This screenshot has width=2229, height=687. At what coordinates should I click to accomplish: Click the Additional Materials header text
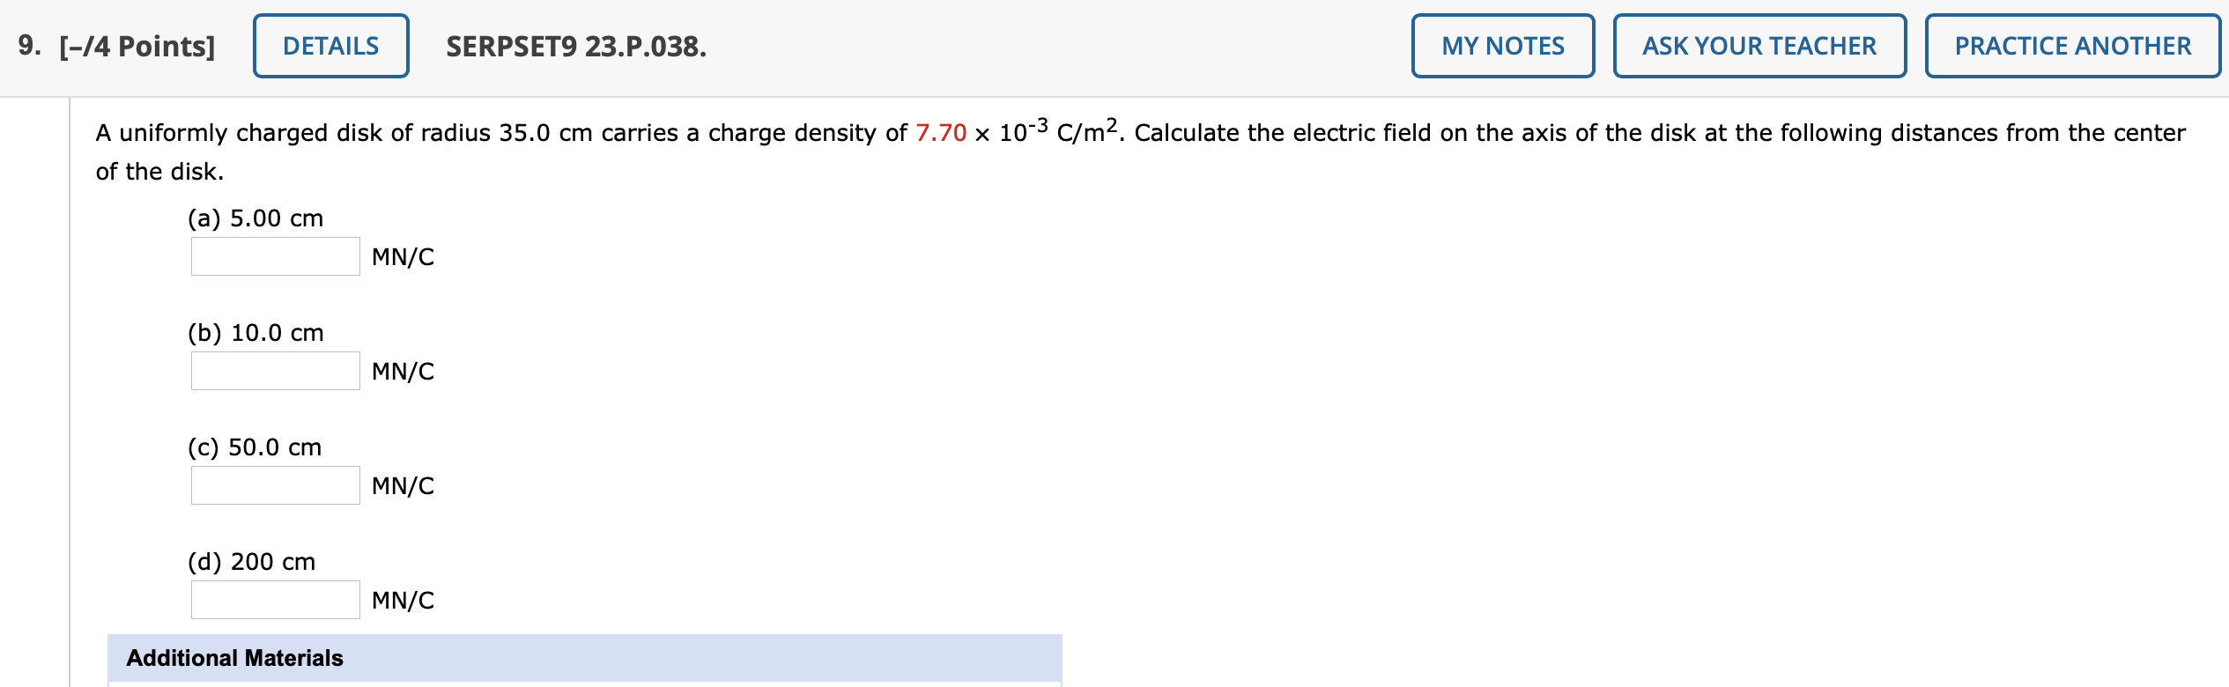tap(233, 658)
